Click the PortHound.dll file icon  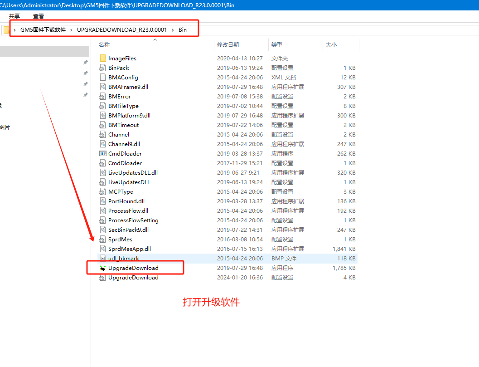coord(103,201)
